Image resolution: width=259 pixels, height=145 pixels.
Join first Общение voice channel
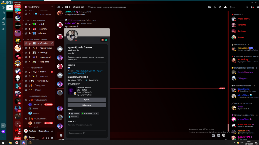[39, 100]
